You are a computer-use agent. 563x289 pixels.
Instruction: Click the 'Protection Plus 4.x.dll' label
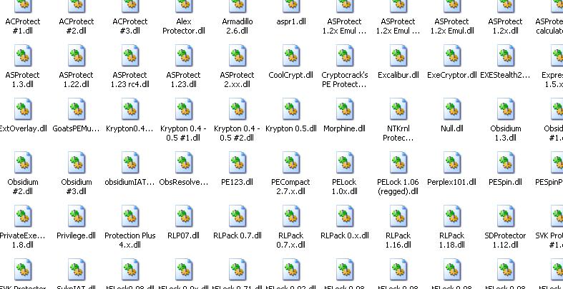[x=130, y=240]
